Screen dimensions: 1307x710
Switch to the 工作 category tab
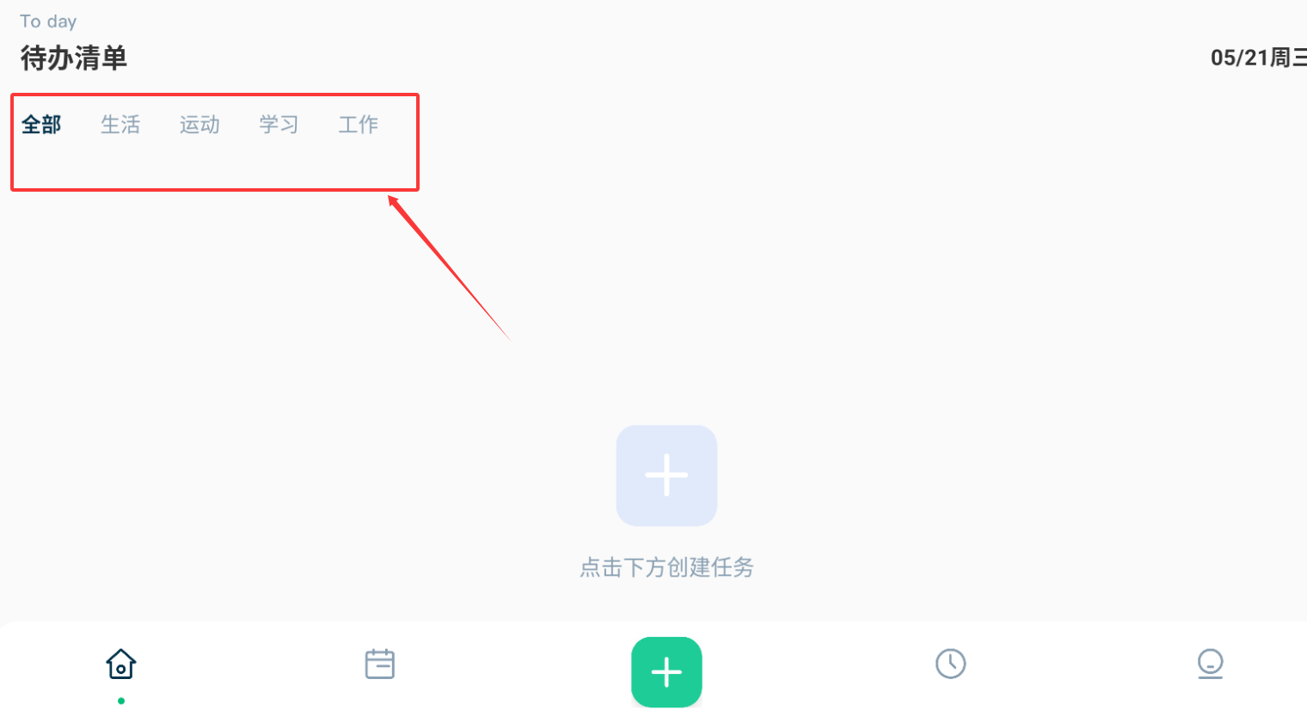click(x=358, y=125)
